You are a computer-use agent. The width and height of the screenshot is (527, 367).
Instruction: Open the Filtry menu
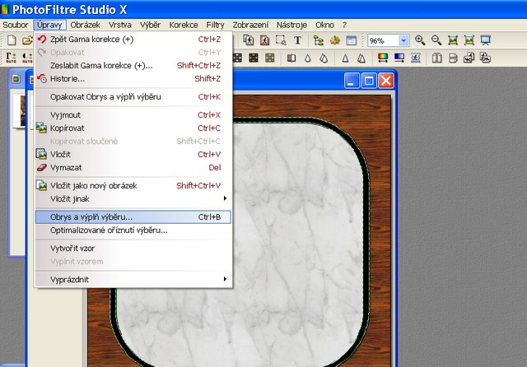[215, 25]
